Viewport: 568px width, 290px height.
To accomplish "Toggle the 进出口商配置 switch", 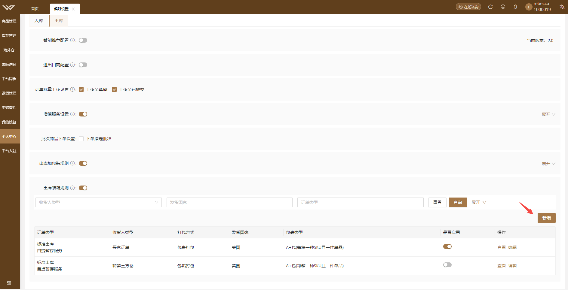I will coord(83,65).
